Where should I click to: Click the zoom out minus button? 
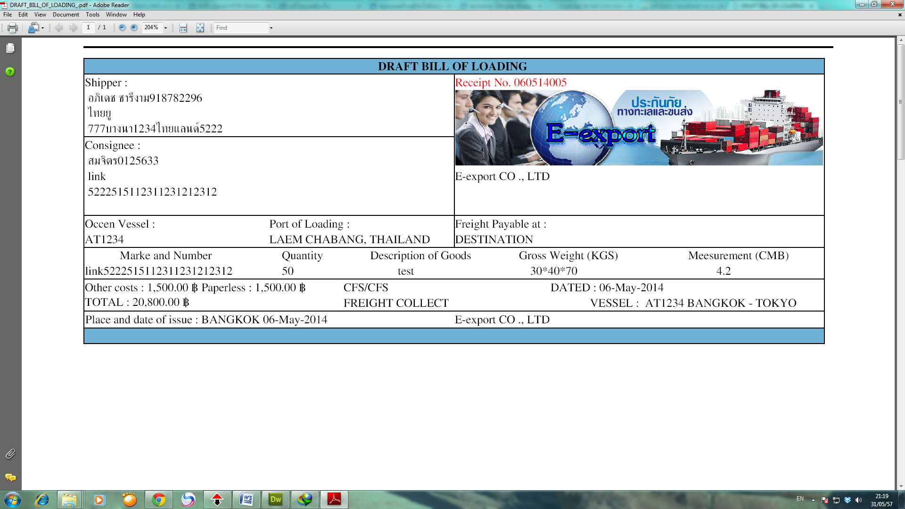(122, 28)
